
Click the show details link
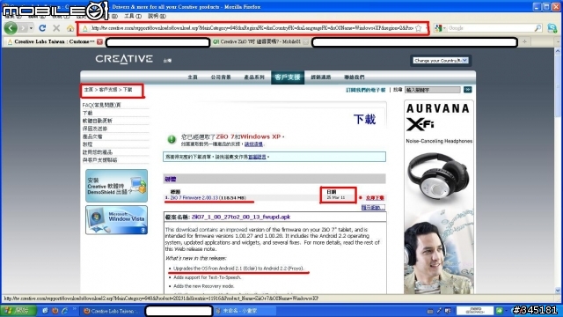pyautogui.click(x=373, y=208)
